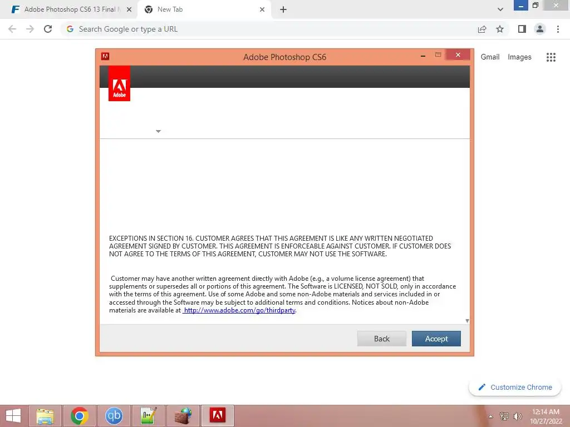Open the firewall globe app in taskbar

(183, 416)
